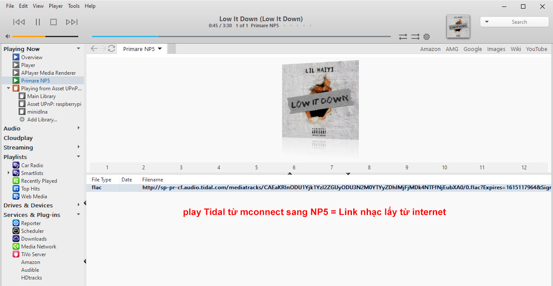Navigate forward with right arrow
Screen dimensions: 553x286
click(x=102, y=49)
